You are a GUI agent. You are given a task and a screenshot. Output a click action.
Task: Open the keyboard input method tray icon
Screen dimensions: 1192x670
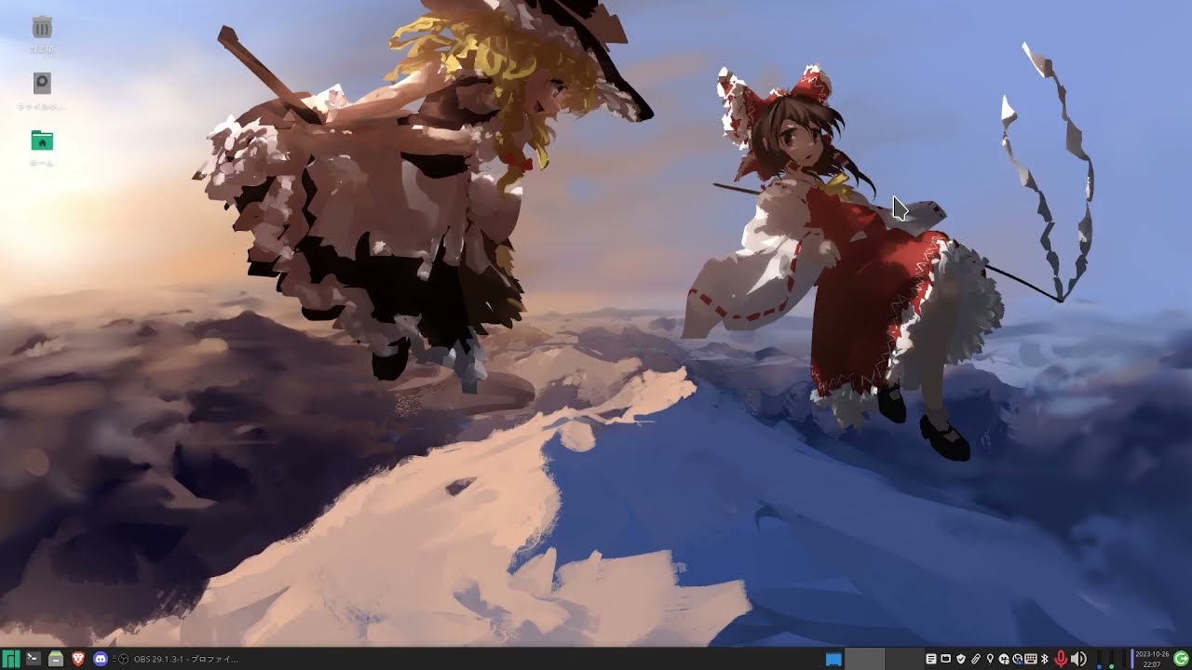click(x=1031, y=659)
